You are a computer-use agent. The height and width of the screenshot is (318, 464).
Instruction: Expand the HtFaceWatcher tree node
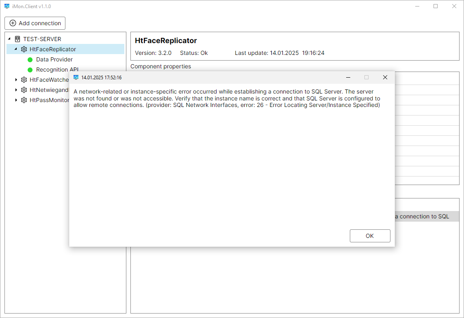[16, 80]
